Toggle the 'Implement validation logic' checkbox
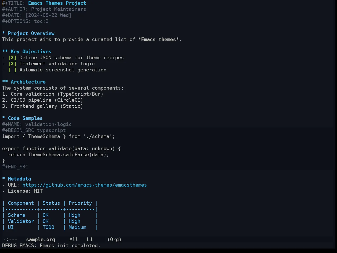Screen dimensions: 337x253 12,64
